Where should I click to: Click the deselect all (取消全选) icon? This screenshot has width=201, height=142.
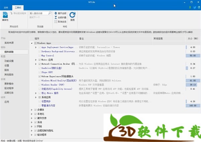[x=56, y=22]
